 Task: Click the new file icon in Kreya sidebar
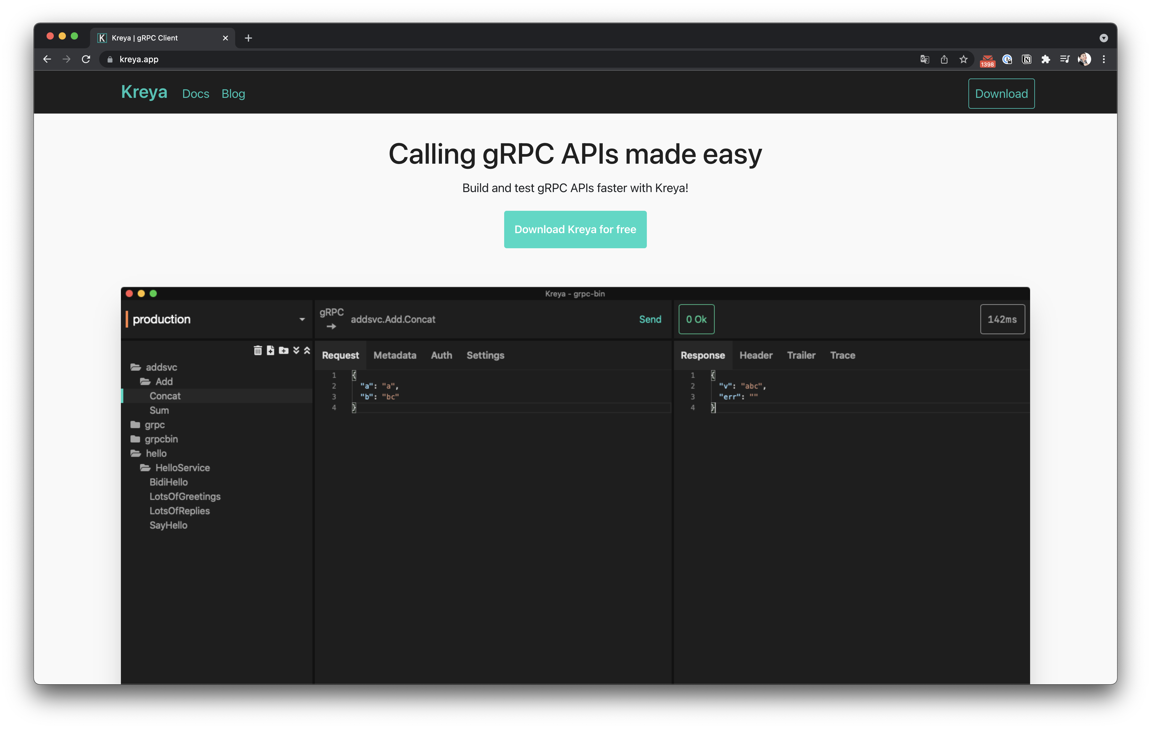[271, 351]
